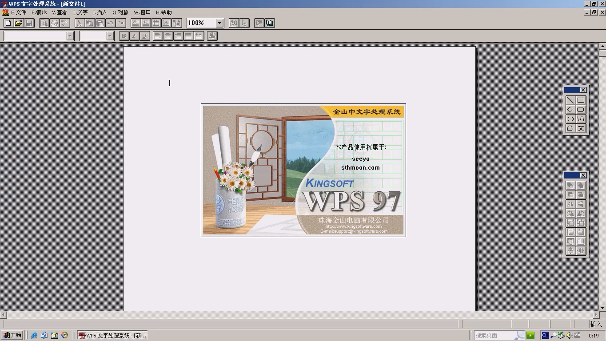The image size is (606, 341).
Task: Click the 开始 Start button
Action: coord(12,335)
